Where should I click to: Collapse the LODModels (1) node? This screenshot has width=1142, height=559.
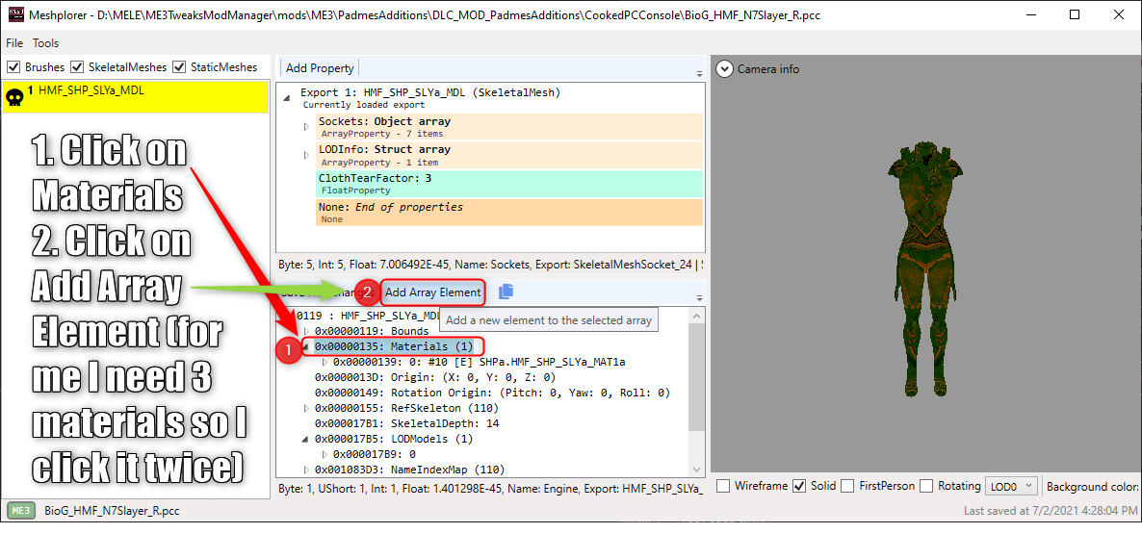click(x=306, y=439)
